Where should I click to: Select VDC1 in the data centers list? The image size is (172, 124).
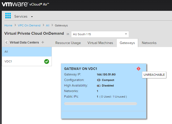(27, 61)
